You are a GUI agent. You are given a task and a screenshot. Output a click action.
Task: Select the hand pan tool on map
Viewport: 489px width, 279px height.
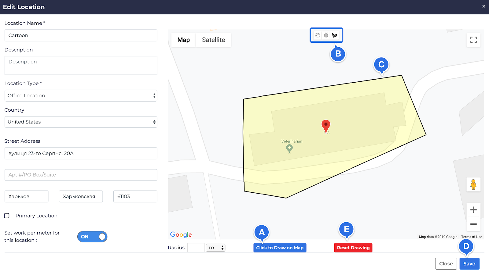tap(318, 35)
